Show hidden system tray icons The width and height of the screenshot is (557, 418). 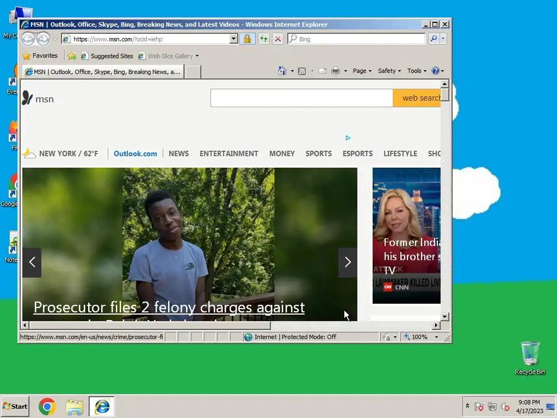467,406
